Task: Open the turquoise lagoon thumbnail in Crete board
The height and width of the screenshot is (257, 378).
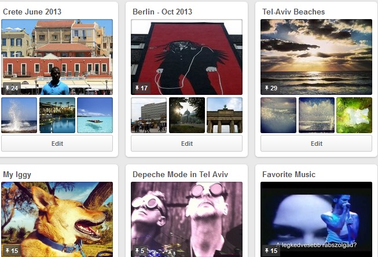Action: tap(95, 115)
